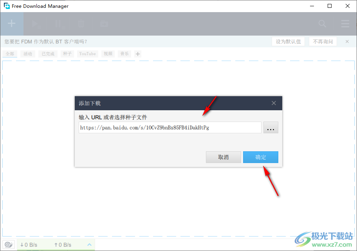Click the download speed 0 B/s indicator
The height and width of the screenshot is (251, 357).
(x=29, y=245)
